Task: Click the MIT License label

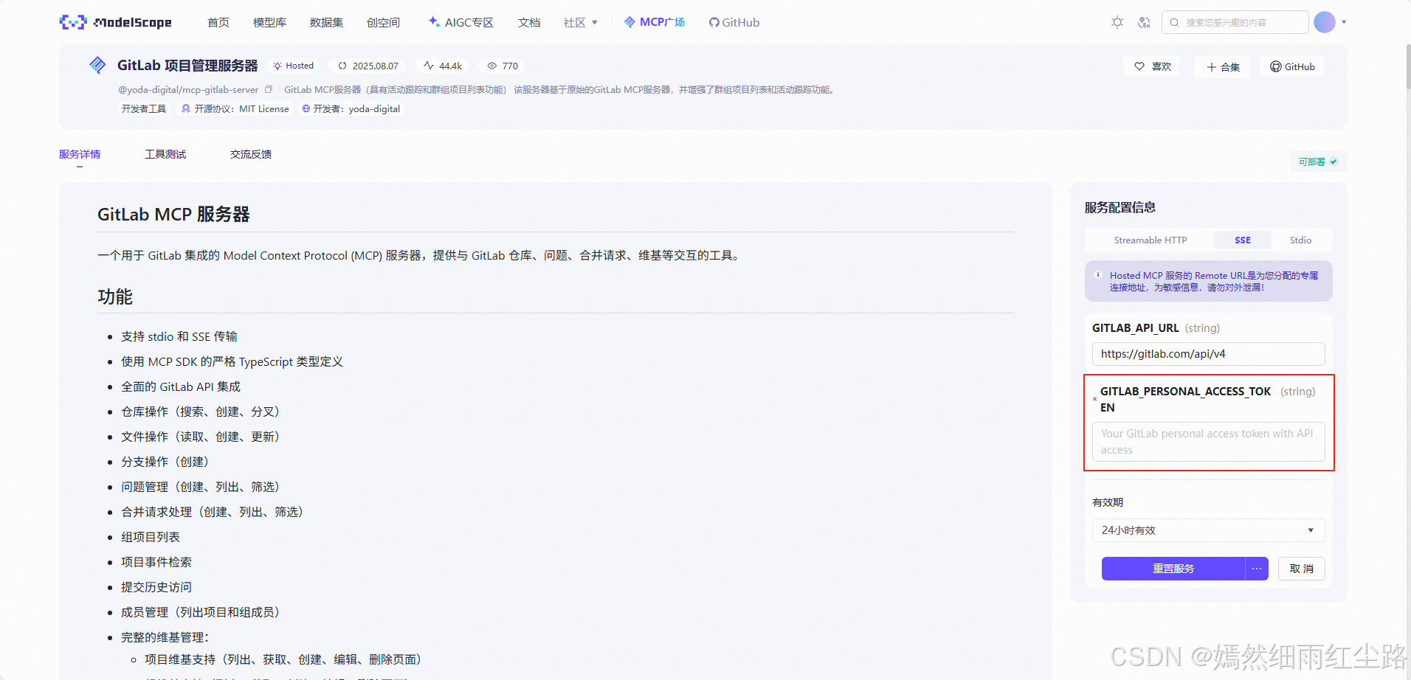Action: [235, 108]
